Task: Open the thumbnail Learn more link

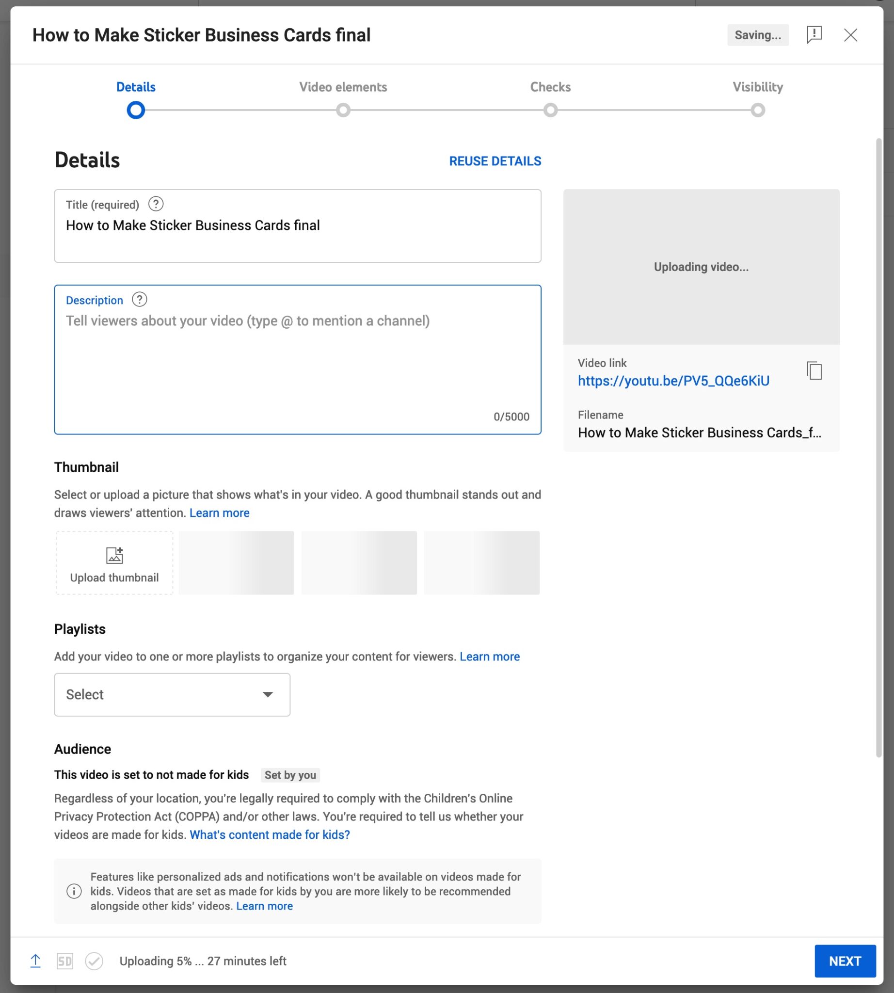Action: pos(220,513)
